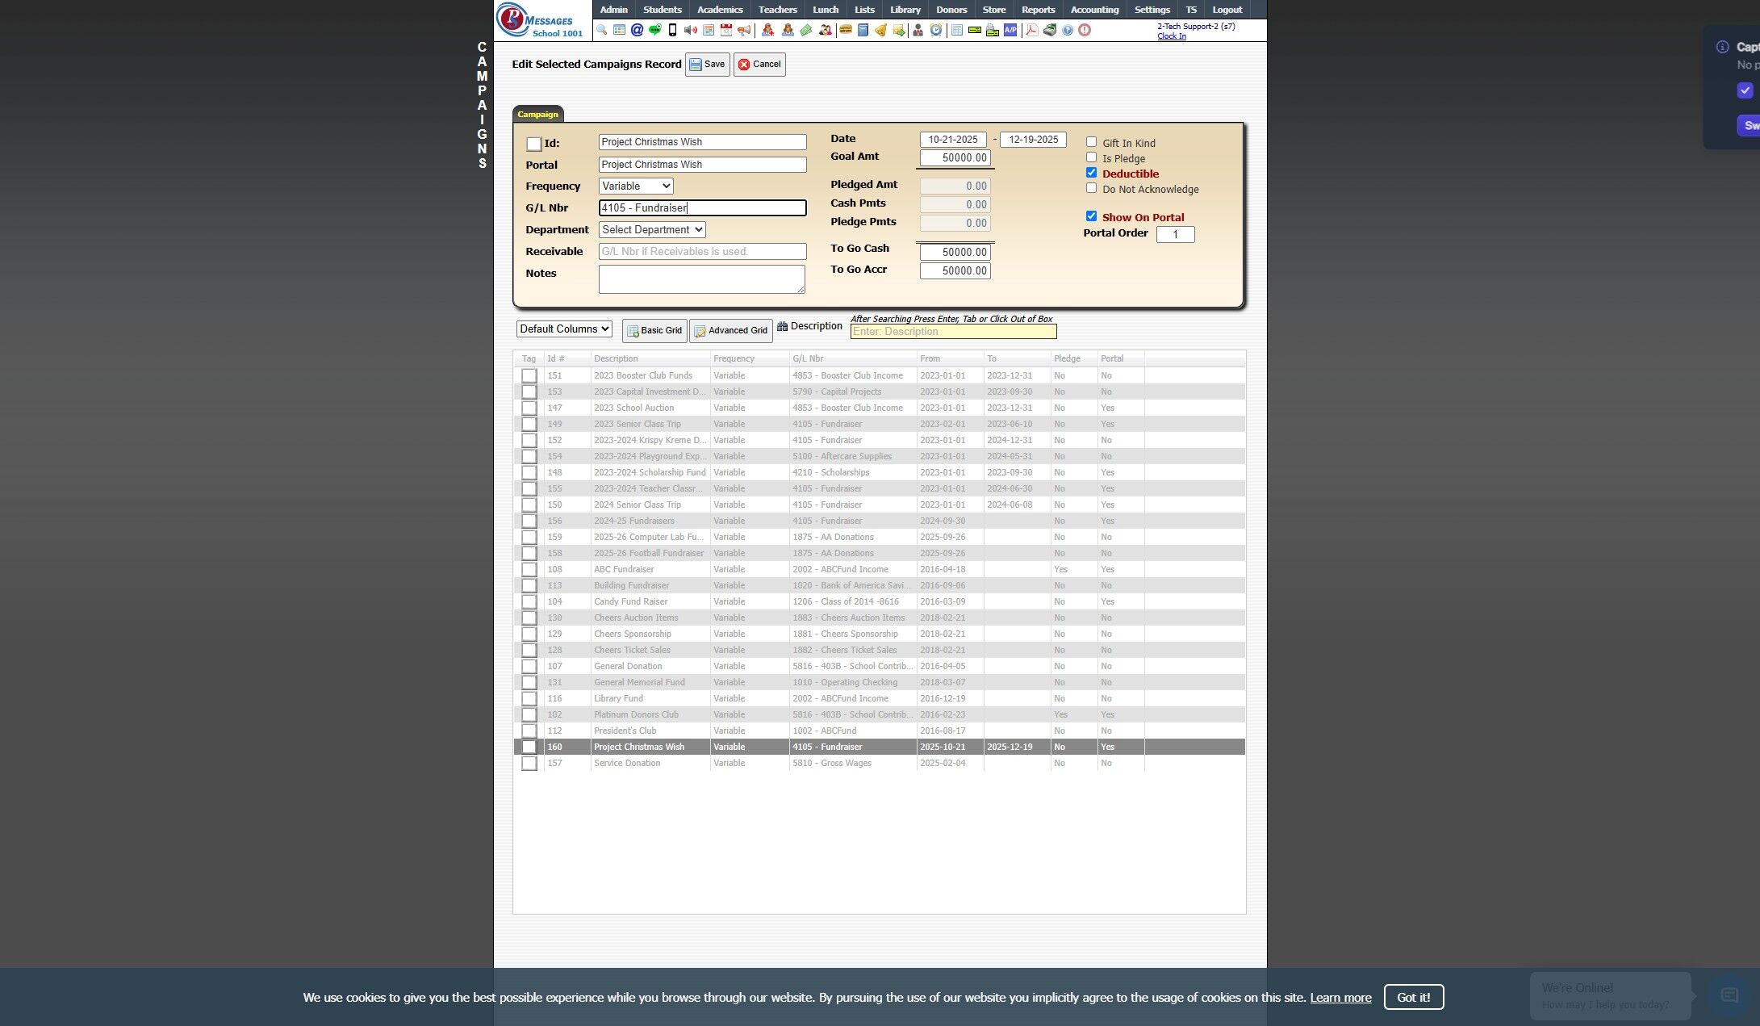Open the Accounting menu
The width and height of the screenshot is (1760, 1026).
coord(1093,10)
